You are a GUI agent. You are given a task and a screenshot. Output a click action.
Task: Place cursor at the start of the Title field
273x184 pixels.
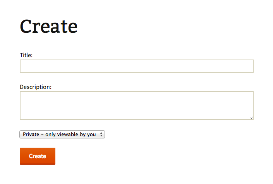pos(22,66)
